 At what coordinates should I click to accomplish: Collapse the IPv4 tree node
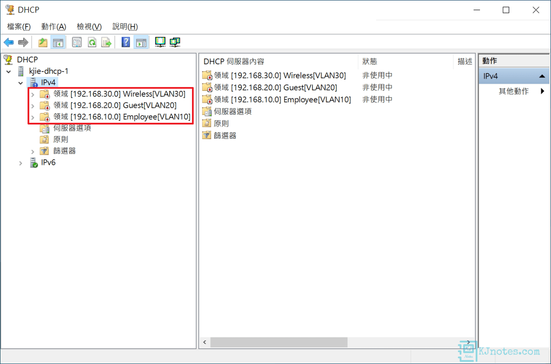[21, 82]
